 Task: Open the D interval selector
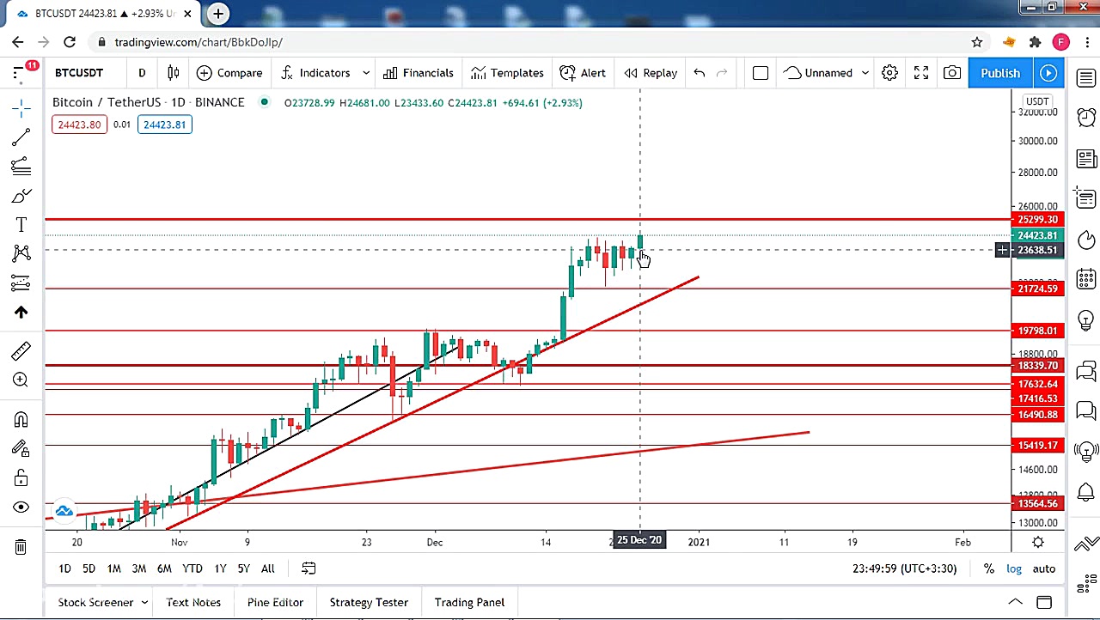(x=142, y=73)
